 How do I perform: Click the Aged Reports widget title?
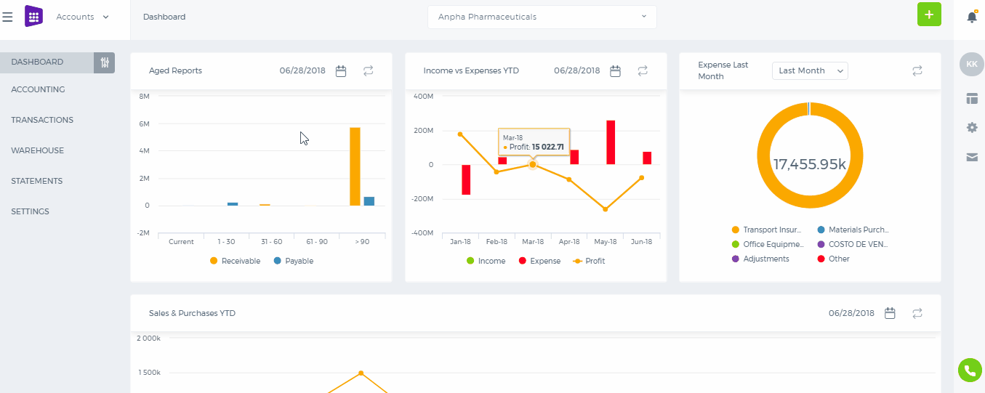pos(175,71)
